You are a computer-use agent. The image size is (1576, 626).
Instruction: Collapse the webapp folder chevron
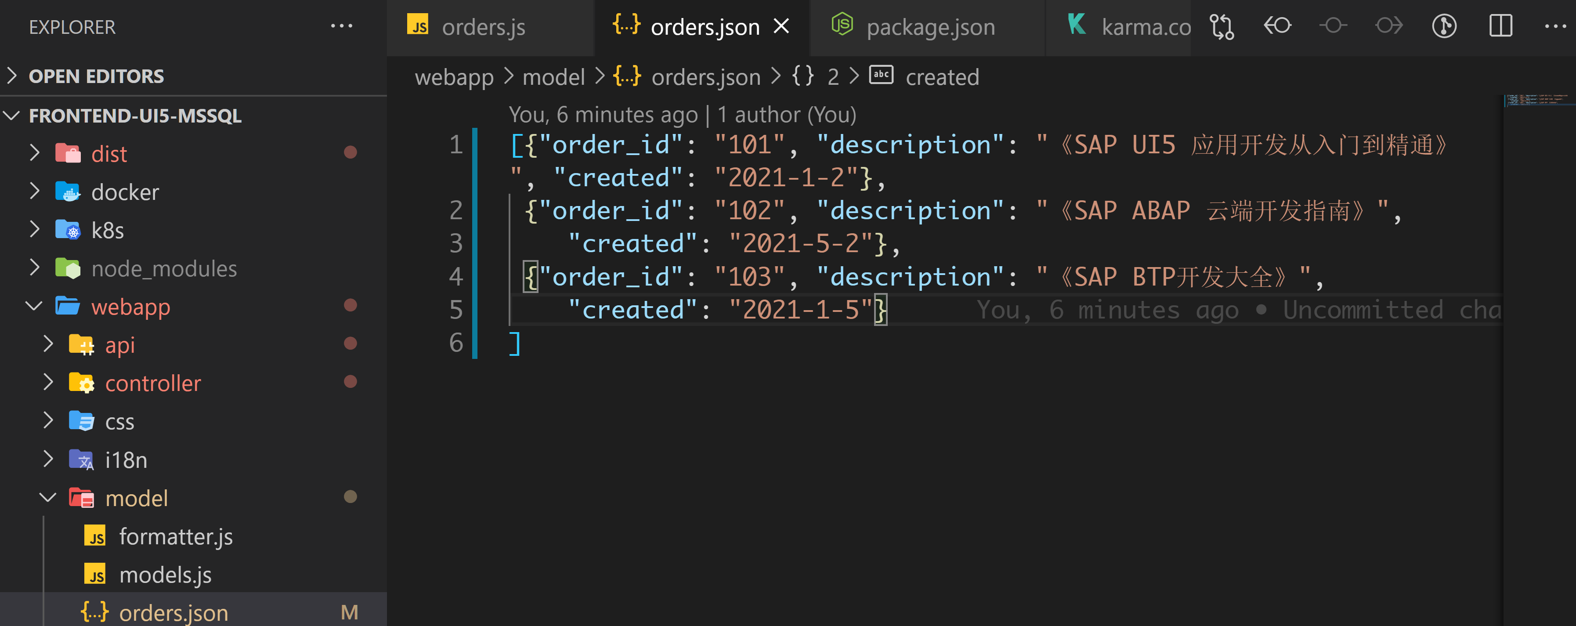tap(34, 306)
